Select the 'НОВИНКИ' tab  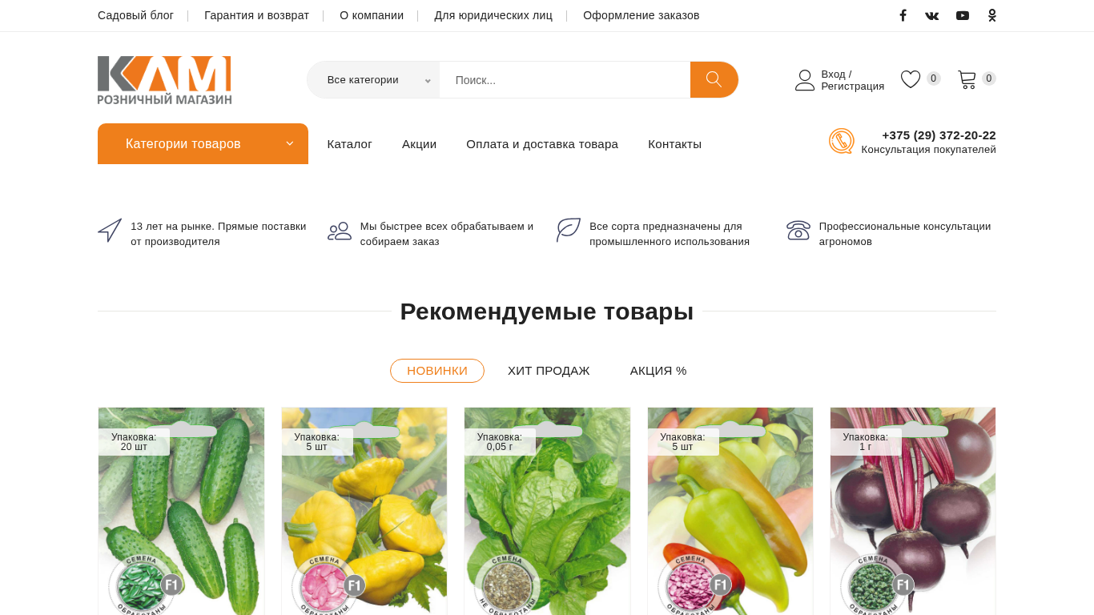point(437,371)
